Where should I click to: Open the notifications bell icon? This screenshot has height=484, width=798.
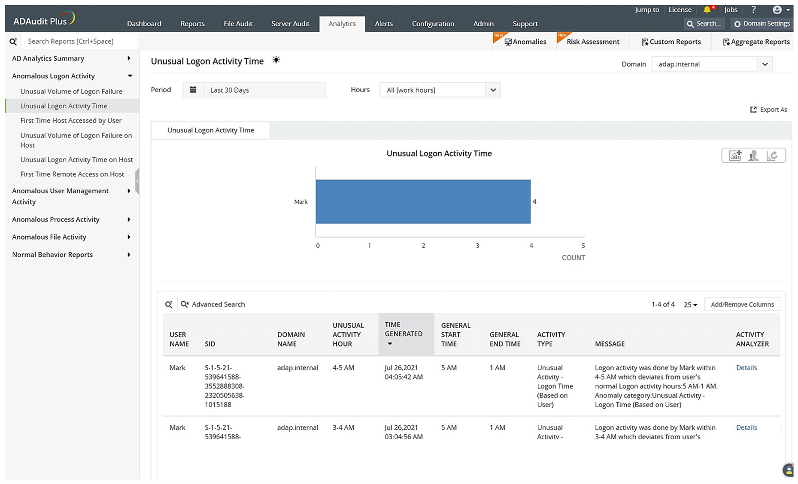[707, 10]
